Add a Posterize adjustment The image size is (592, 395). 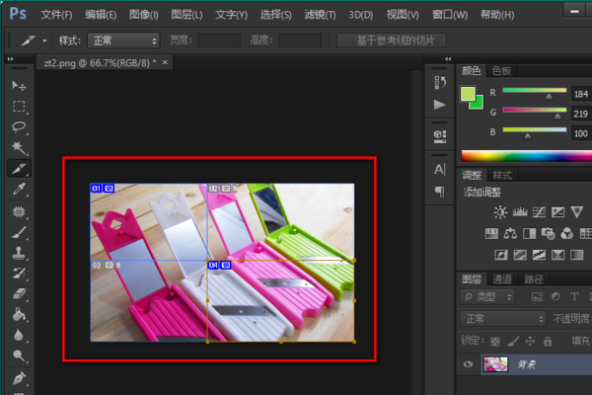[520, 255]
